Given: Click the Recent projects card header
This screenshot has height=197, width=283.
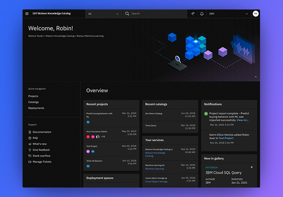Looking at the screenshot, I should 112,104.
